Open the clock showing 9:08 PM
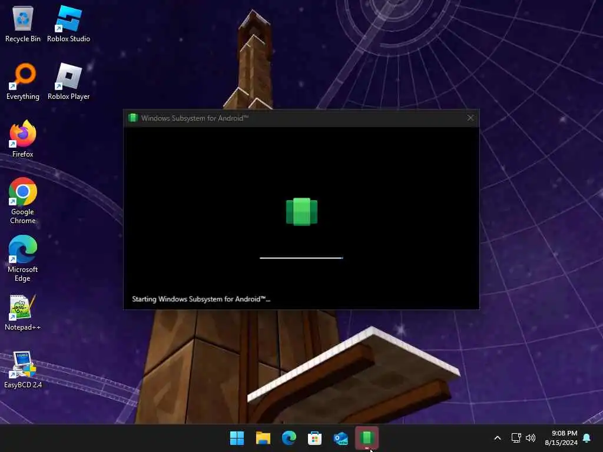The width and height of the screenshot is (603, 452). tap(561, 438)
